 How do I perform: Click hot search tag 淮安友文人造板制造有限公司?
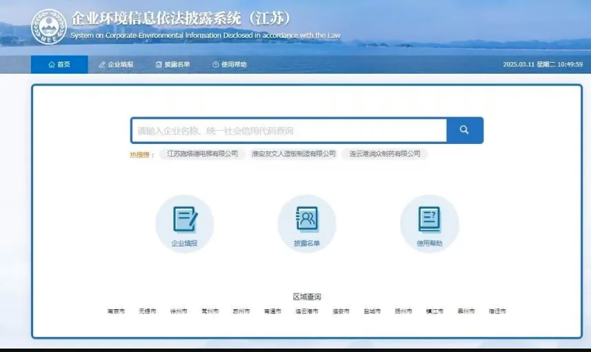pyautogui.click(x=294, y=154)
